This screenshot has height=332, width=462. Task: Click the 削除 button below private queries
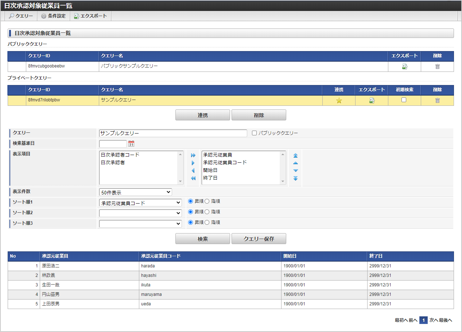click(259, 115)
